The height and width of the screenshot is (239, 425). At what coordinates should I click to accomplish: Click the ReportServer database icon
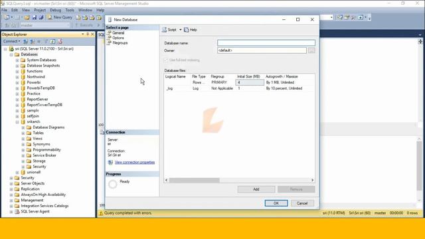(23, 100)
